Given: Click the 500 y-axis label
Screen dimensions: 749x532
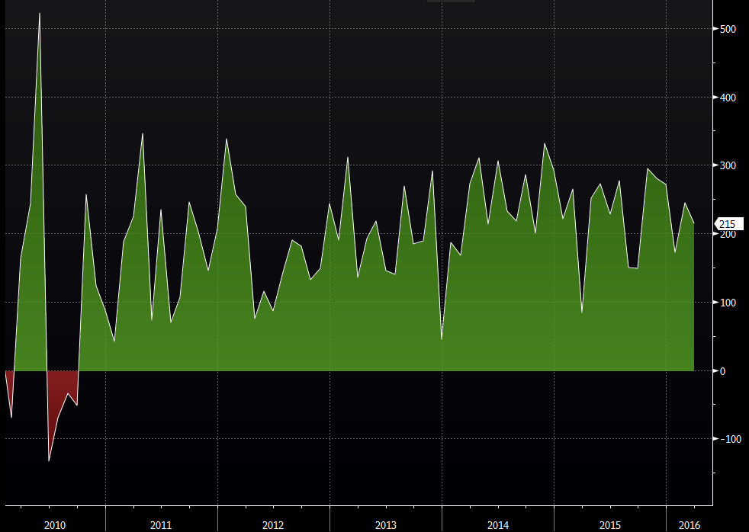Looking at the screenshot, I should click(728, 29).
